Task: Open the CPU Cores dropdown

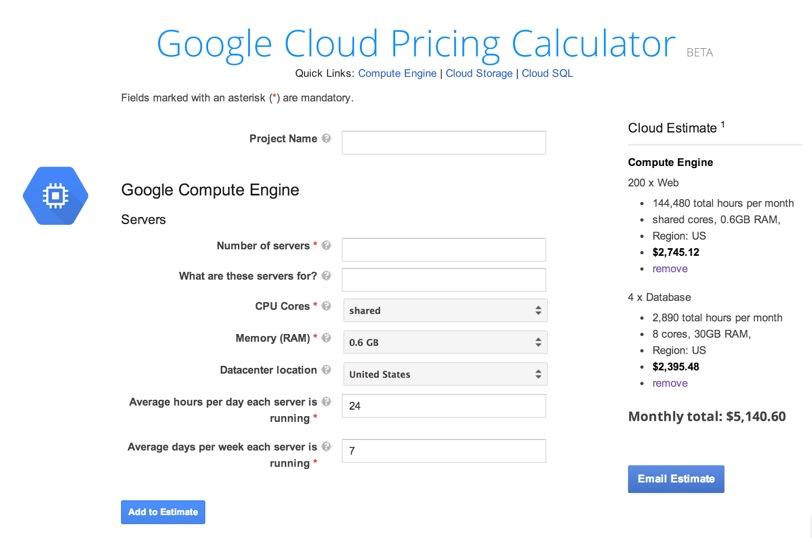Action: pyautogui.click(x=445, y=310)
